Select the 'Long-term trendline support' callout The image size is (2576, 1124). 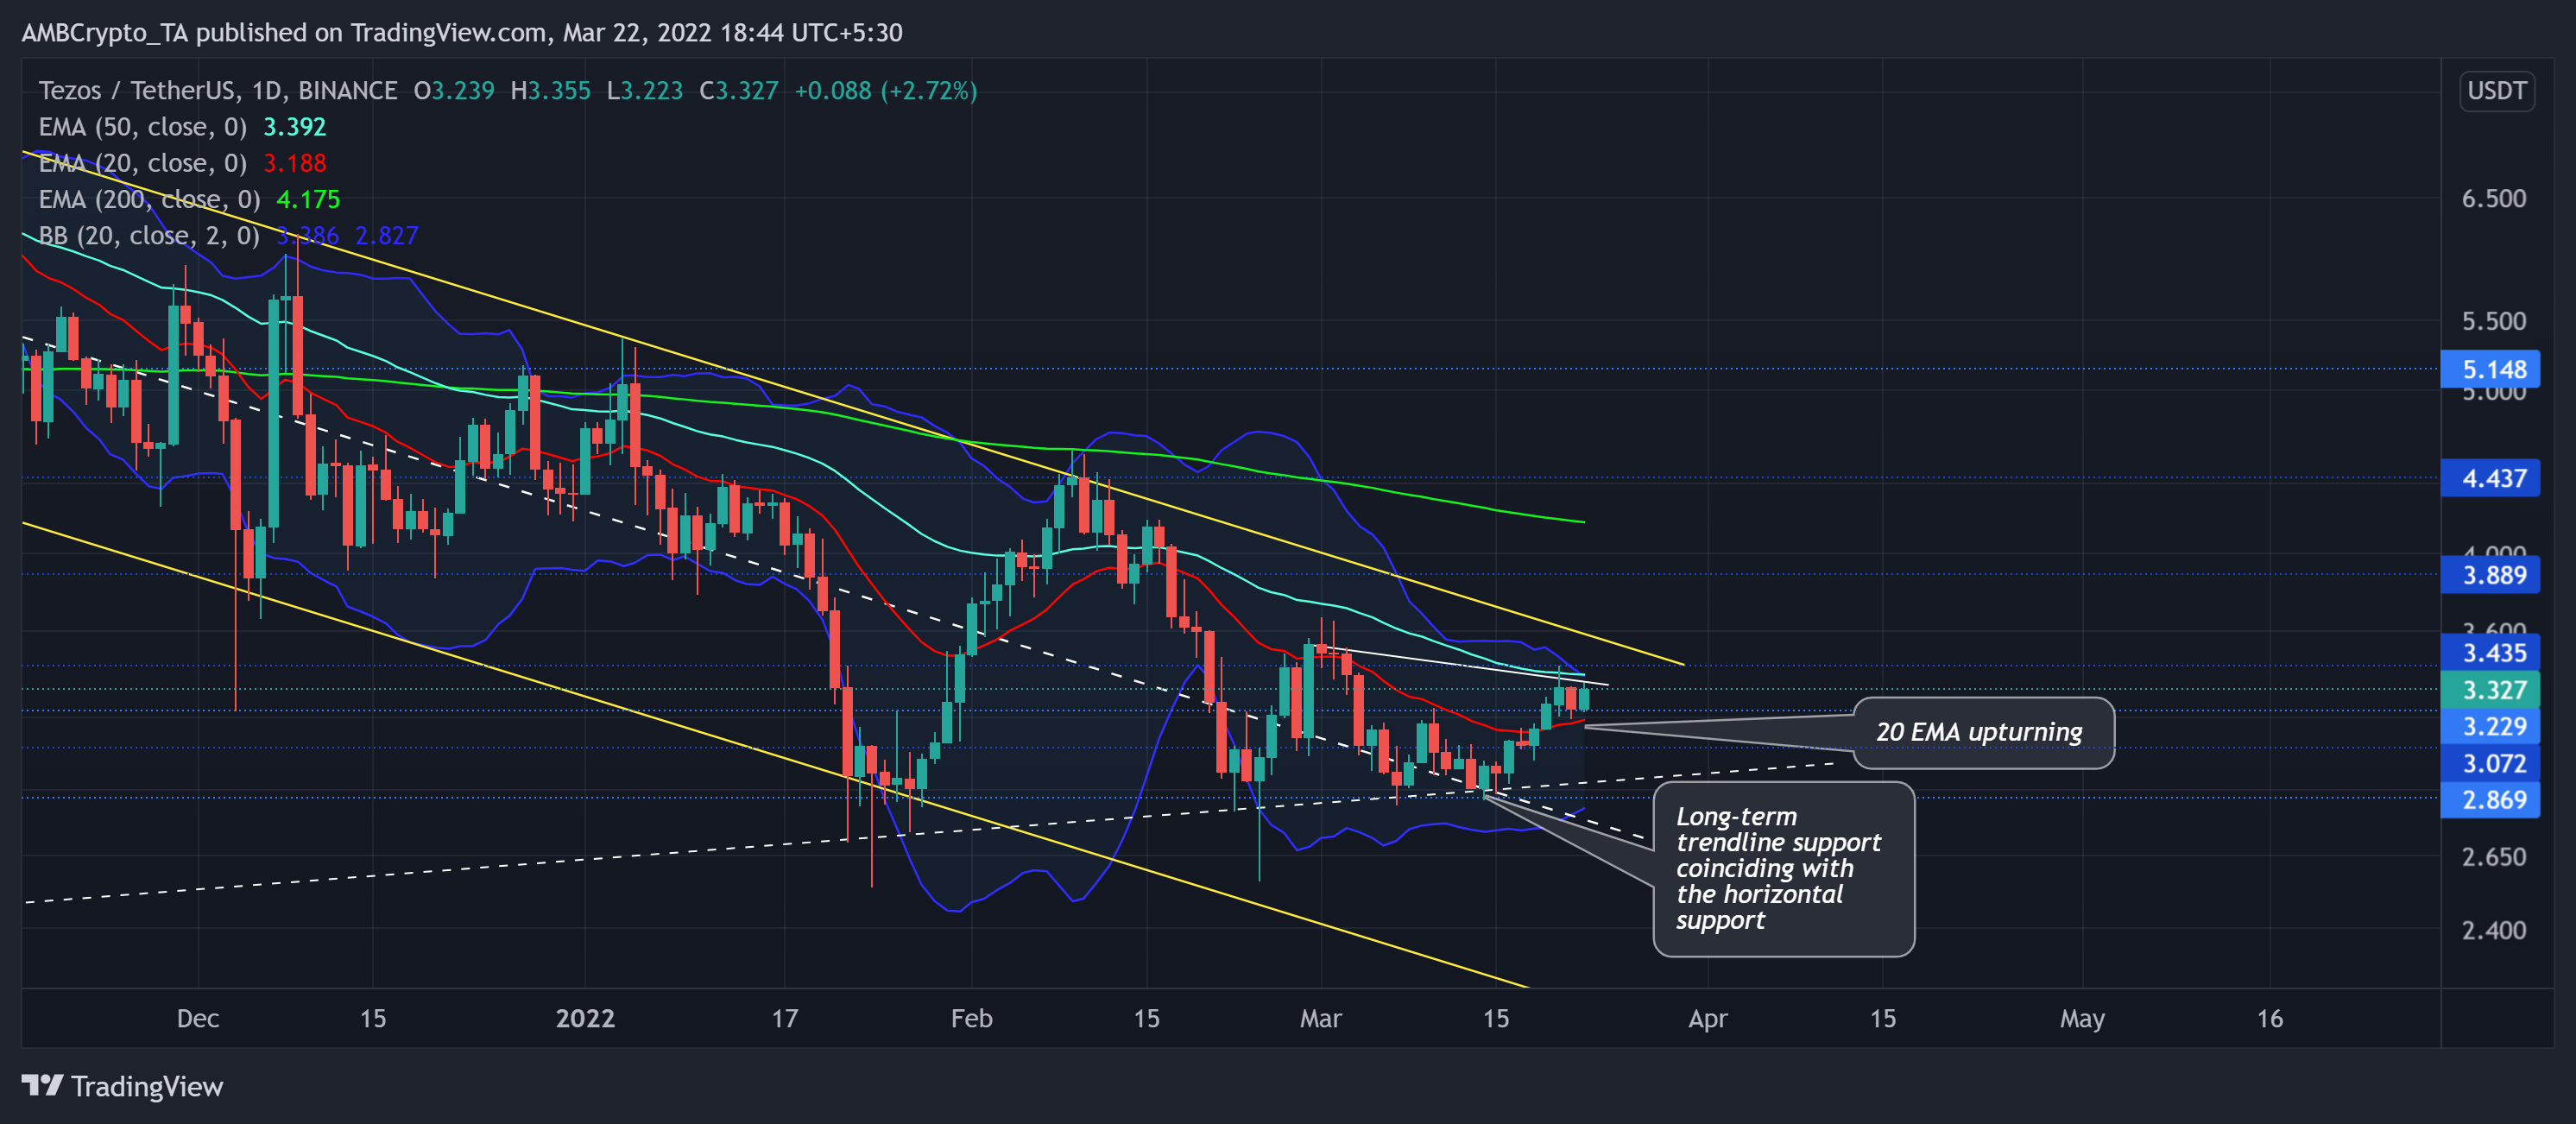point(1783,869)
